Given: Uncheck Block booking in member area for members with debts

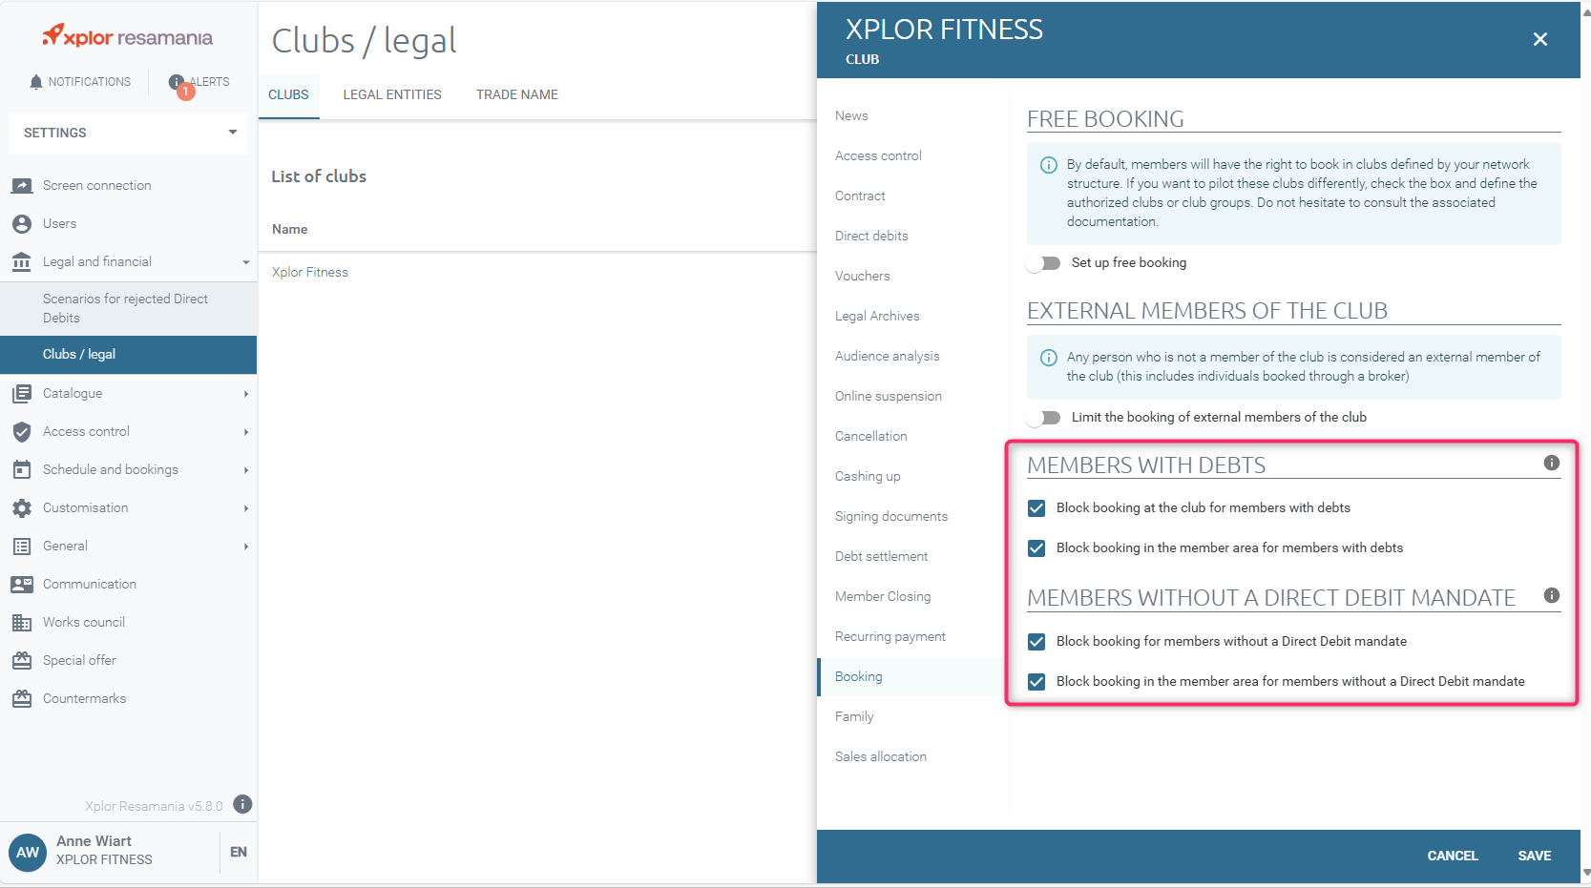Looking at the screenshot, I should pos(1036,548).
